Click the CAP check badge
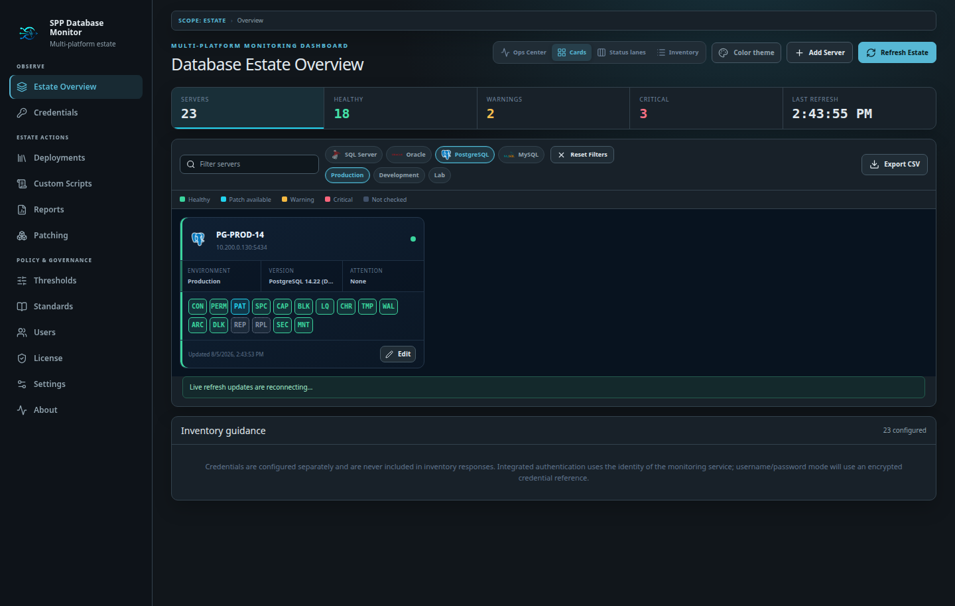The width and height of the screenshot is (955, 606). point(283,307)
